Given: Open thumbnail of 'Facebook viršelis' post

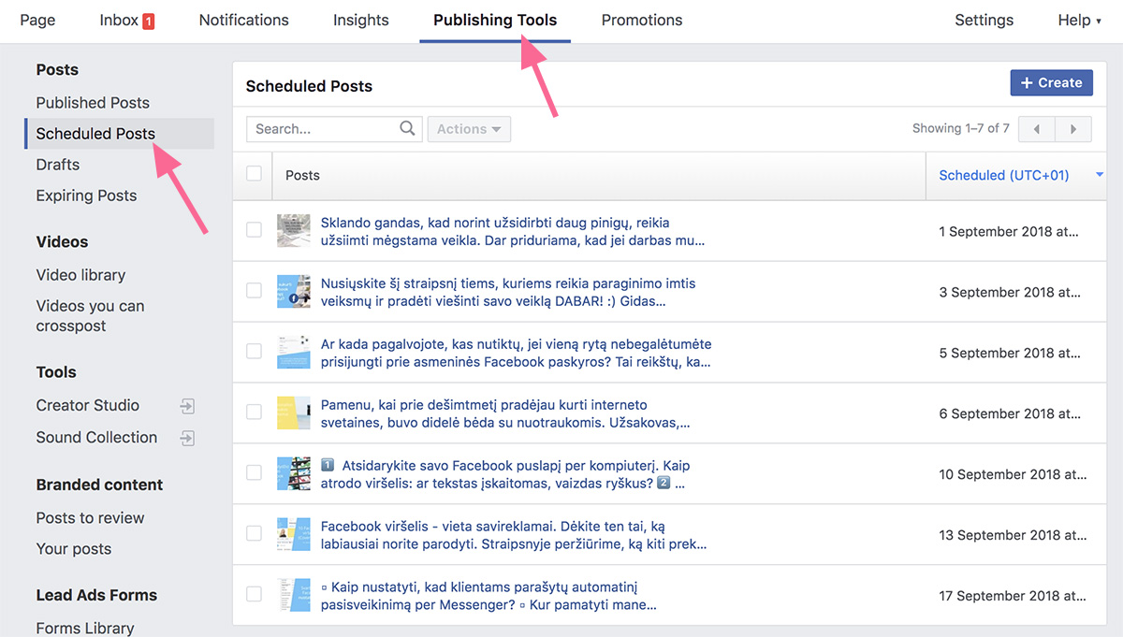Looking at the screenshot, I should click(294, 534).
